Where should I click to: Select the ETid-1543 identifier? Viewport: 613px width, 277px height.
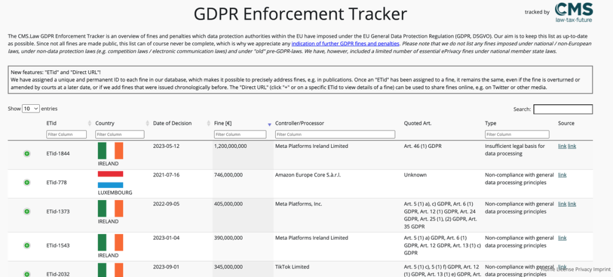click(x=58, y=245)
